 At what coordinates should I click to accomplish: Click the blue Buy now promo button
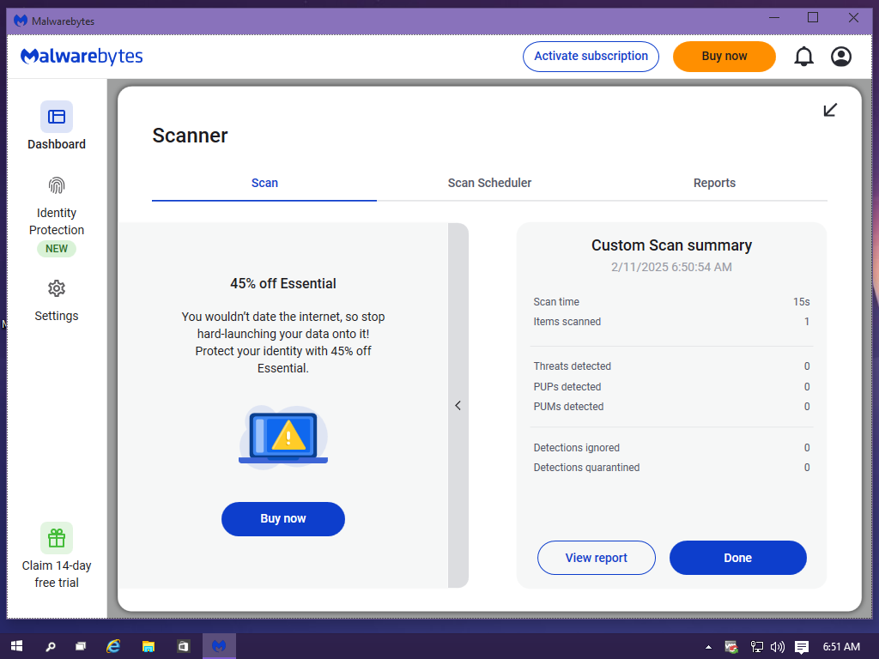point(283,519)
